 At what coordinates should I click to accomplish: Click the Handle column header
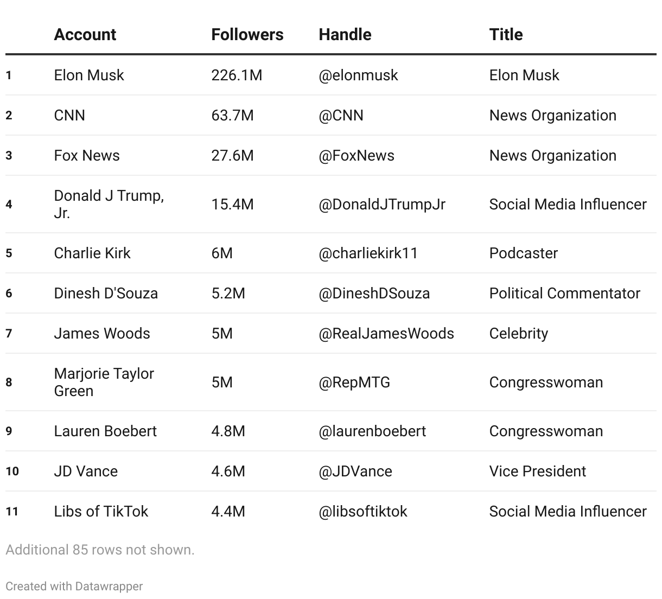[x=345, y=35]
